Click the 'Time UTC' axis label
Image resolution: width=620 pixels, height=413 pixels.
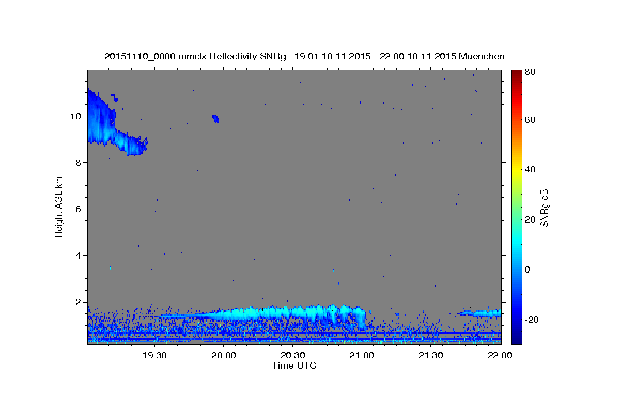click(294, 366)
